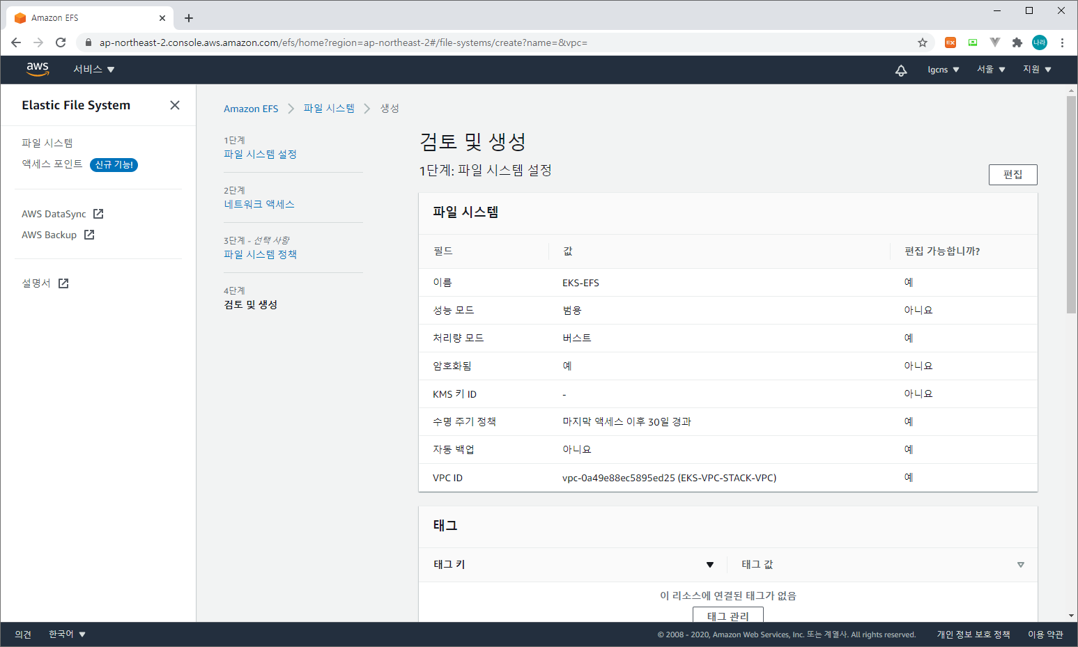Click the 범용 performance mode value
1078x647 pixels.
pyautogui.click(x=571, y=311)
